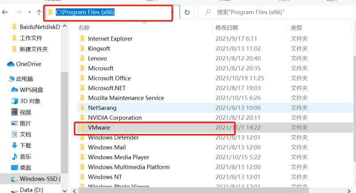Open the 下载 downloads folder
The image size is (356, 193).
(x=25, y=146)
